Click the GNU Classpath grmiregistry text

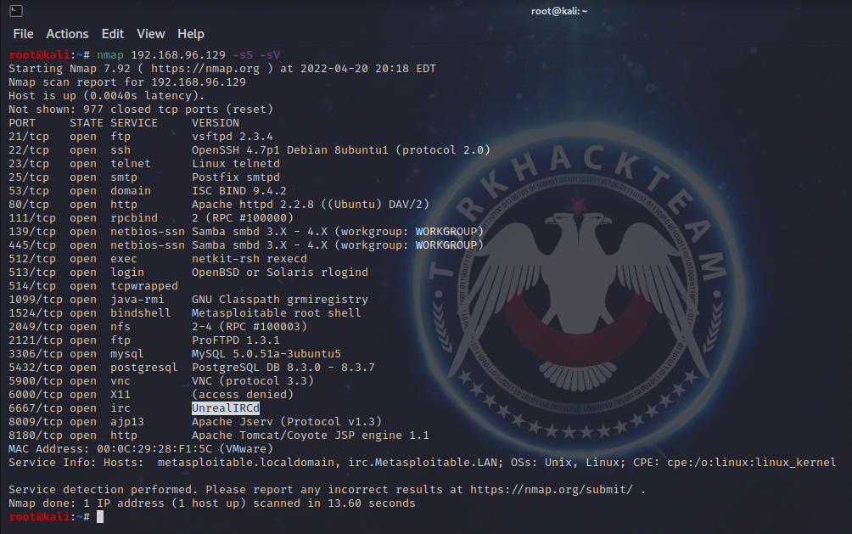click(x=280, y=300)
